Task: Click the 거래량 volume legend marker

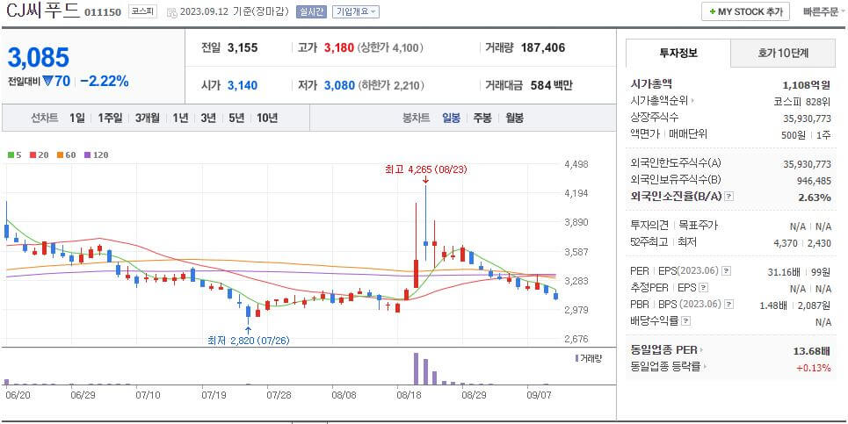Action: (x=576, y=358)
